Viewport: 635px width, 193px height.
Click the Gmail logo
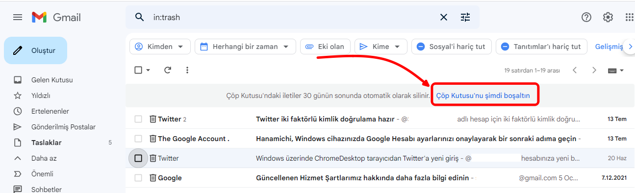56,18
